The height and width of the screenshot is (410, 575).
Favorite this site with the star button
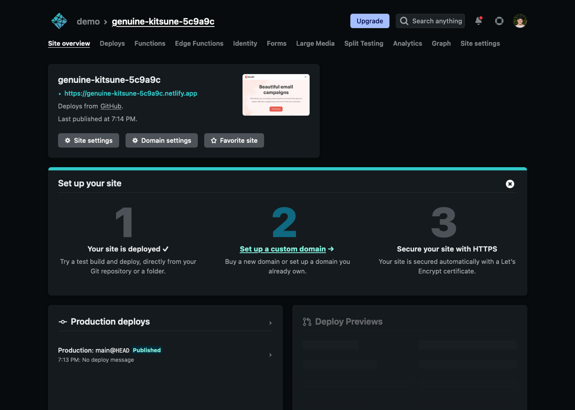(234, 140)
